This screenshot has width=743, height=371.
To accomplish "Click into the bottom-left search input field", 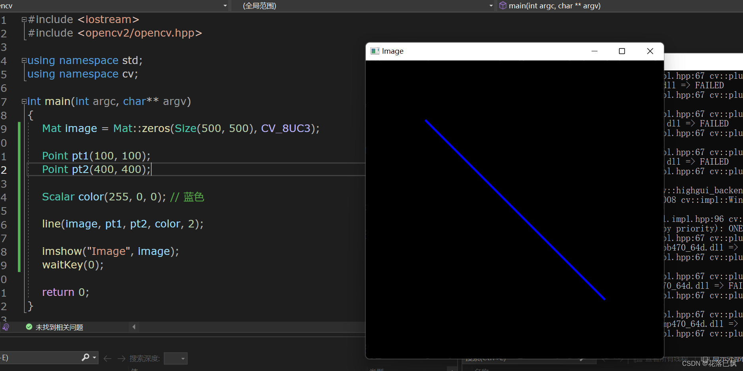I will point(40,357).
